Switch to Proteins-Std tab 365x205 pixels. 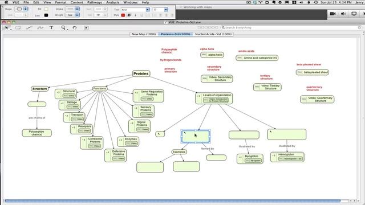(x=175, y=34)
